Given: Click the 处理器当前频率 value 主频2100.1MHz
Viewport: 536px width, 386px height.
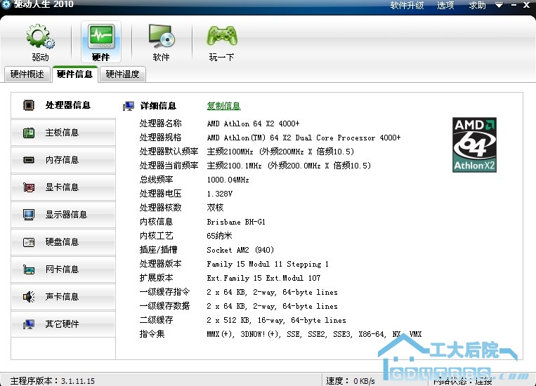Looking at the screenshot, I should coord(289,166).
